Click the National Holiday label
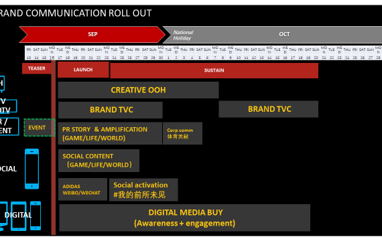 click(x=183, y=35)
